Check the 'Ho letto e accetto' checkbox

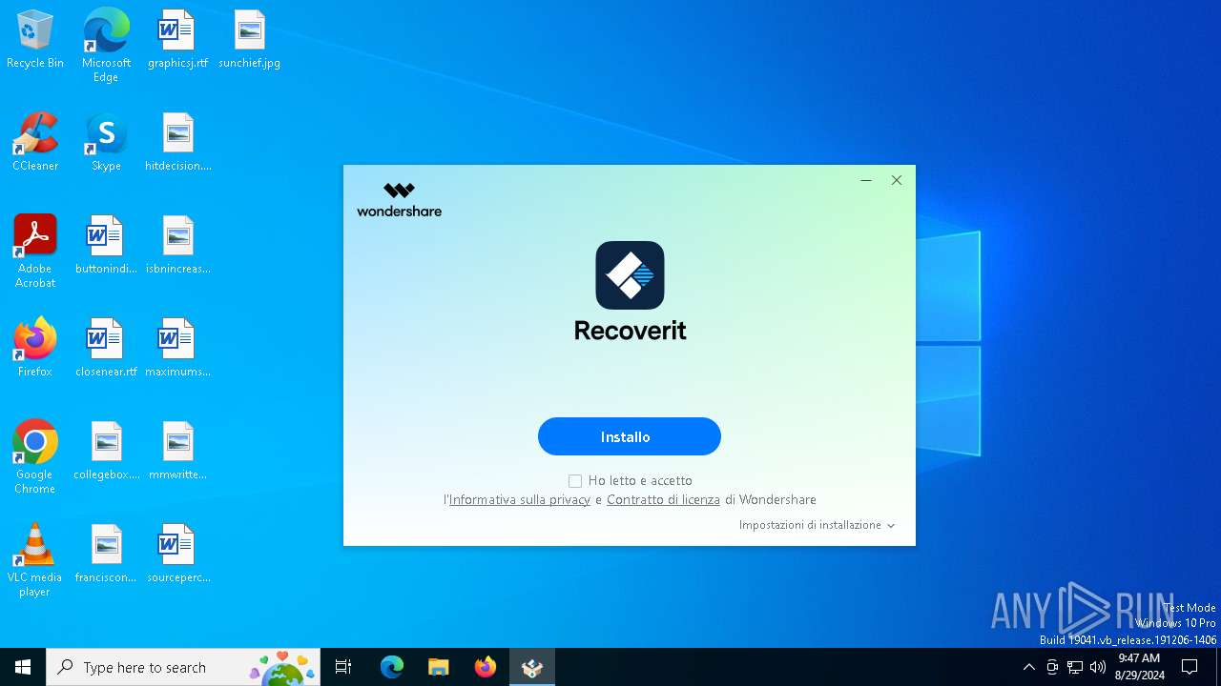pyautogui.click(x=575, y=481)
